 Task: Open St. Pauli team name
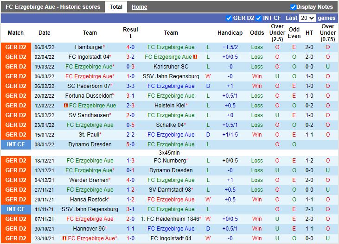(x=89, y=135)
